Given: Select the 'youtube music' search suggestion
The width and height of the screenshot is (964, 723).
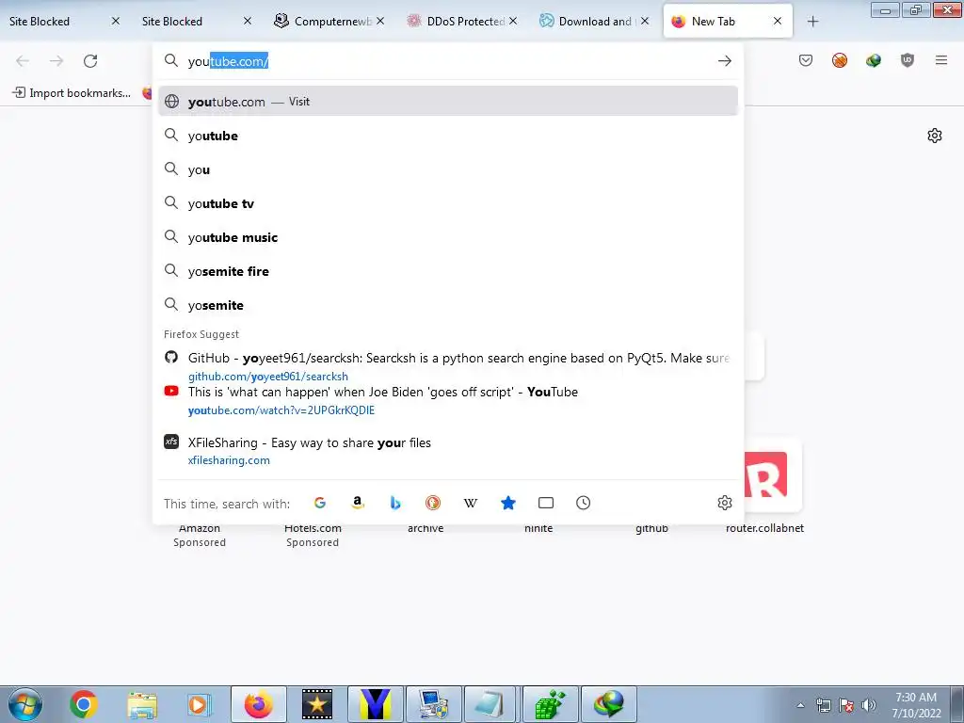Looking at the screenshot, I should [447, 237].
